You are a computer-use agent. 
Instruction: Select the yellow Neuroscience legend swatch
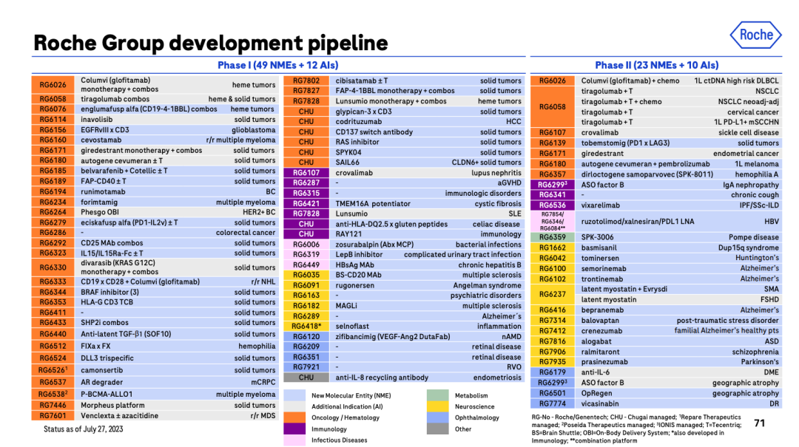coord(437,406)
